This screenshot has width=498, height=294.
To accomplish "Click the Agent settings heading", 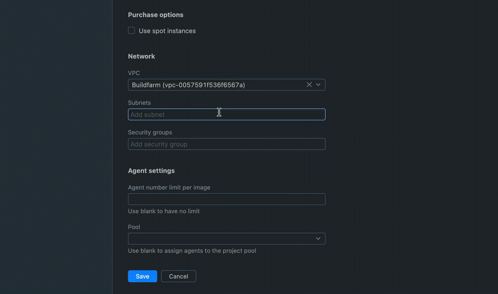I will [151, 171].
